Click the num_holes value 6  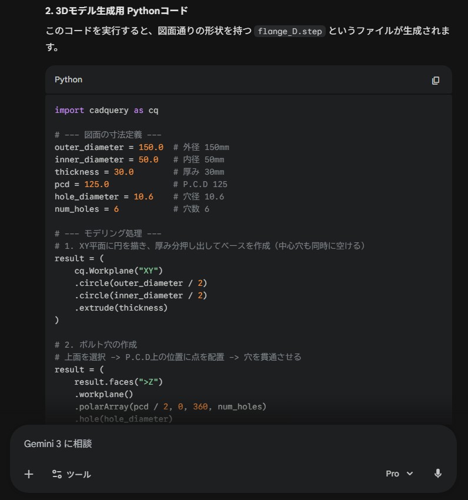click(x=116, y=209)
